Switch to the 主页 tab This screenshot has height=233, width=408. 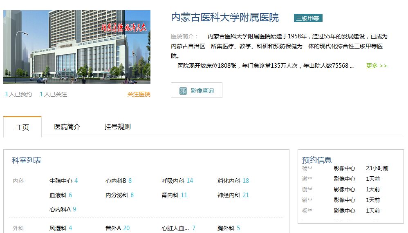(x=22, y=127)
